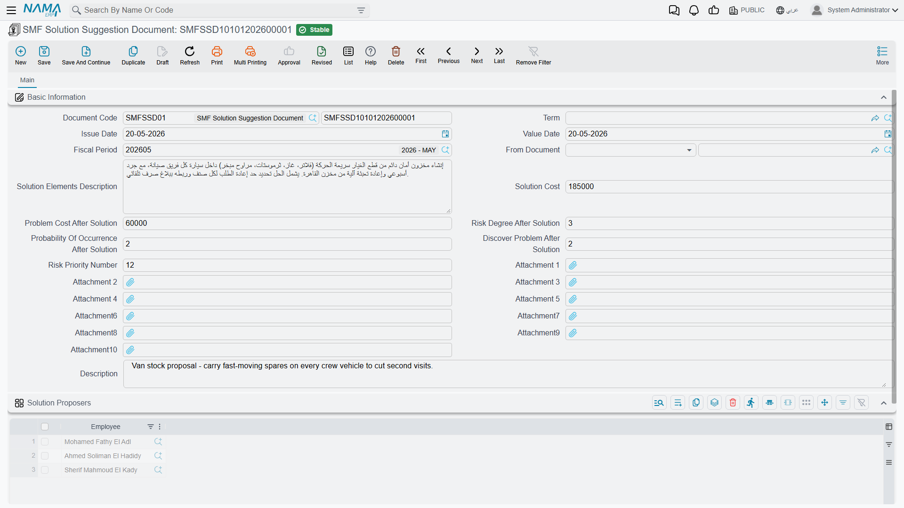This screenshot has height=508, width=904.
Task: Click Problem Cost After Solution field
Action: (x=287, y=223)
